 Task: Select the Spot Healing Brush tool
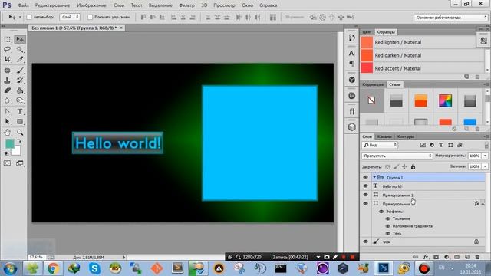8,71
